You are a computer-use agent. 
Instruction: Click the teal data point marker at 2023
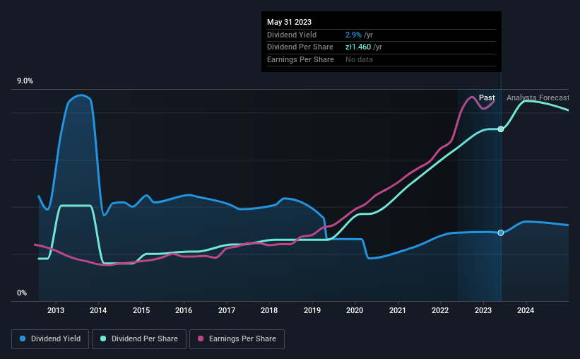pyautogui.click(x=501, y=129)
